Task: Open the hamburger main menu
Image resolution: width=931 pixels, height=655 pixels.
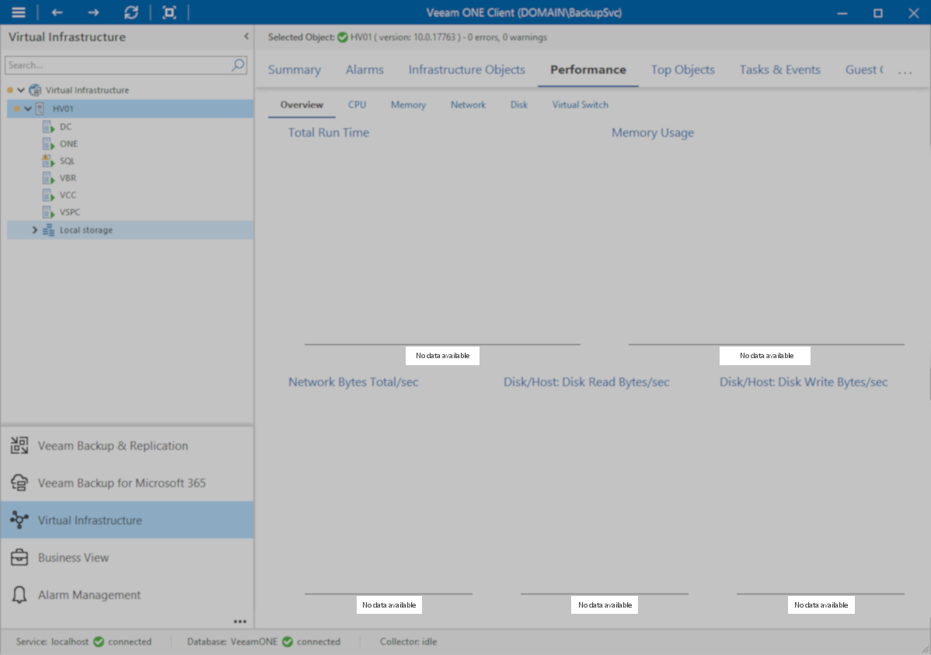Action: 19,12
